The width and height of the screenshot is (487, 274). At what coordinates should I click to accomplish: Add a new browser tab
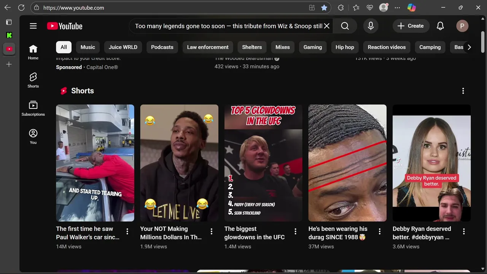9,65
